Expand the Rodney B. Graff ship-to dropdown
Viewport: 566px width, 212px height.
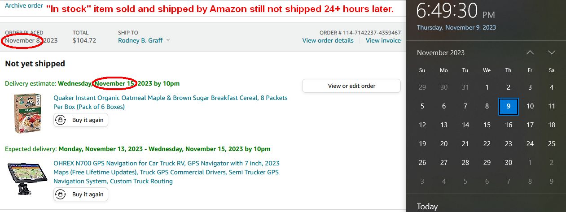click(x=144, y=40)
